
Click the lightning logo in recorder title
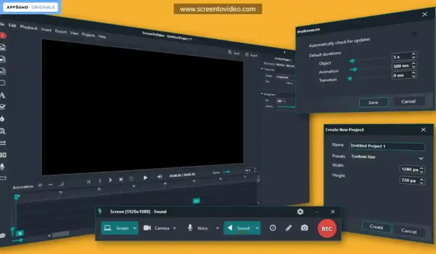tap(100, 212)
